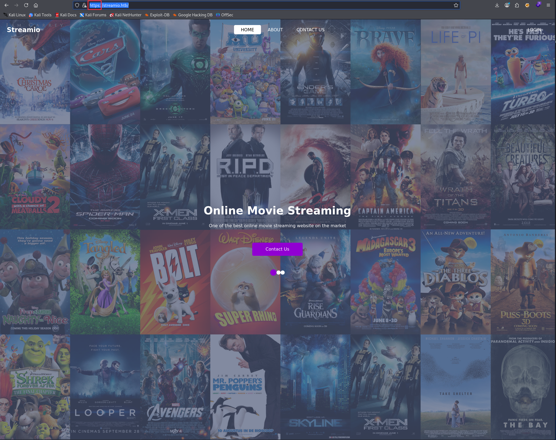The image size is (556, 440).
Task: Click the Captain America poster
Action: point(385,177)
